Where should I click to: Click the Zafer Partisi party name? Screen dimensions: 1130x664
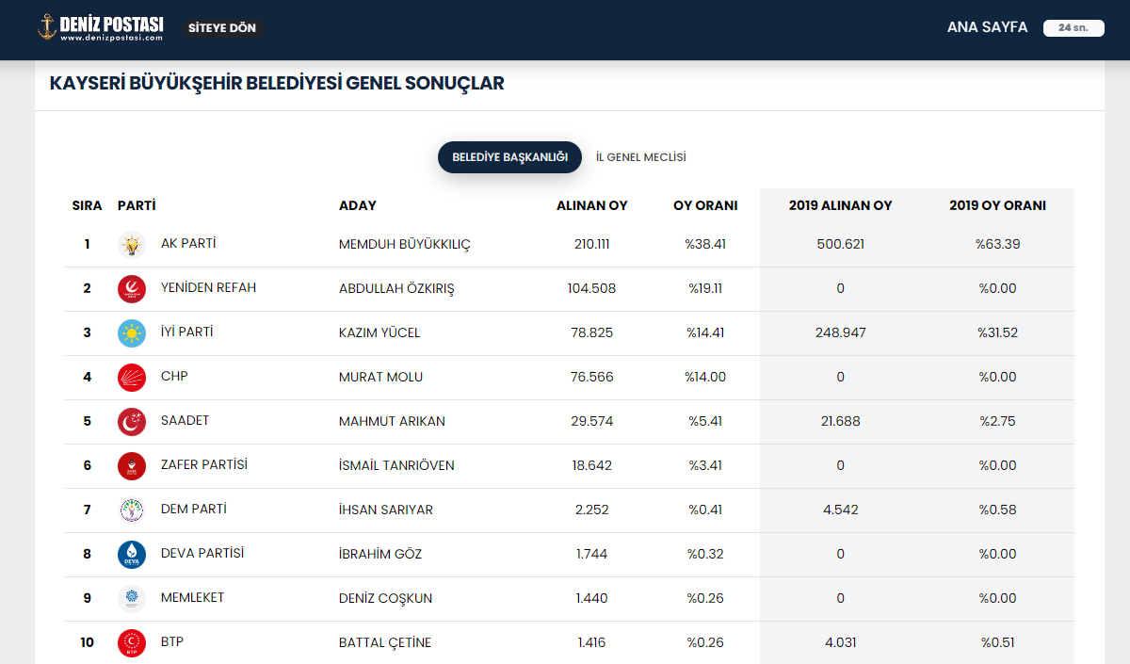click(x=204, y=464)
